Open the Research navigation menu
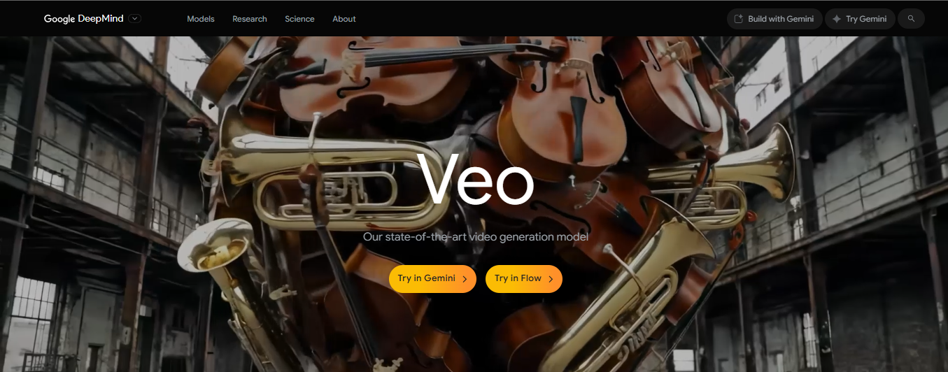 250,19
